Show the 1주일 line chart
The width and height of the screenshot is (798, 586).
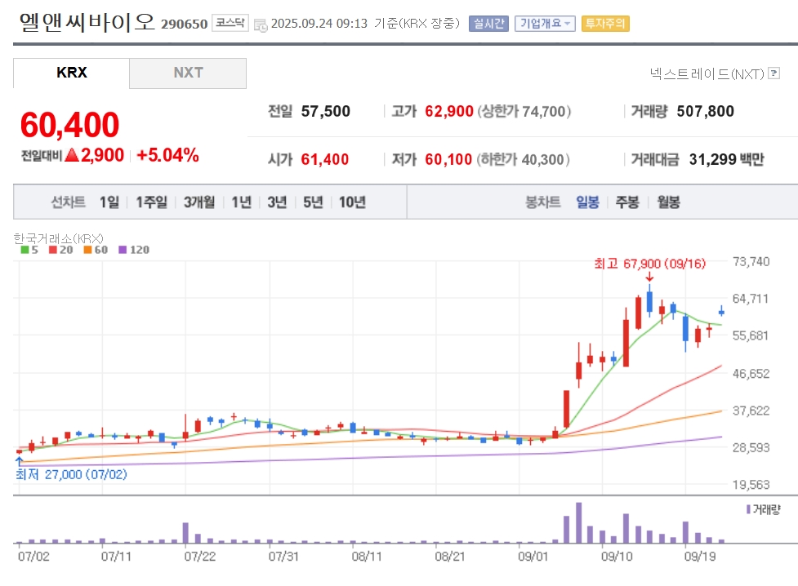(x=152, y=202)
